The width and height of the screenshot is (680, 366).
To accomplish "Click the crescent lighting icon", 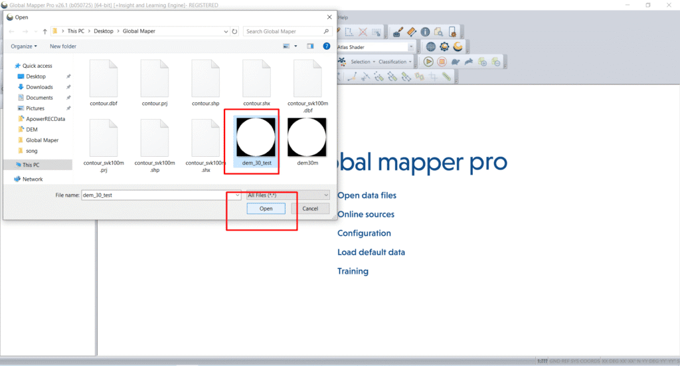I will (x=458, y=47).
